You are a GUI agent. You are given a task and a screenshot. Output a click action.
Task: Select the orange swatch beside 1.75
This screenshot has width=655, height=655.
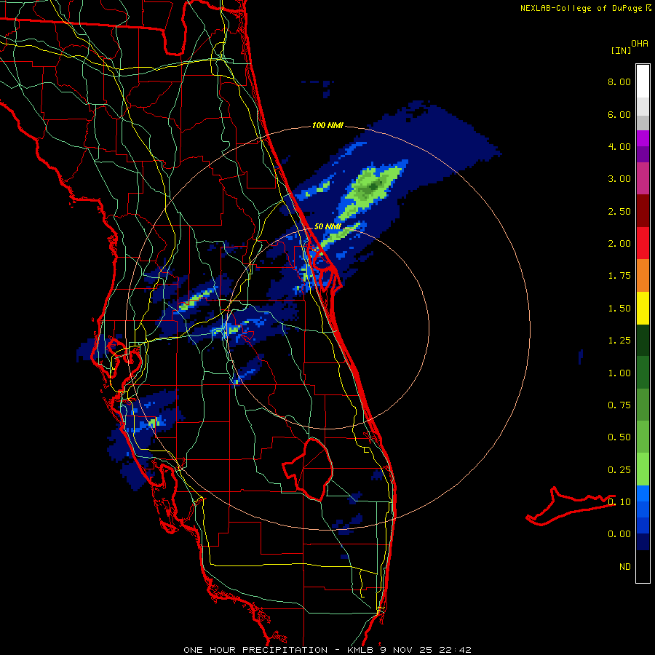click(643, 276)
